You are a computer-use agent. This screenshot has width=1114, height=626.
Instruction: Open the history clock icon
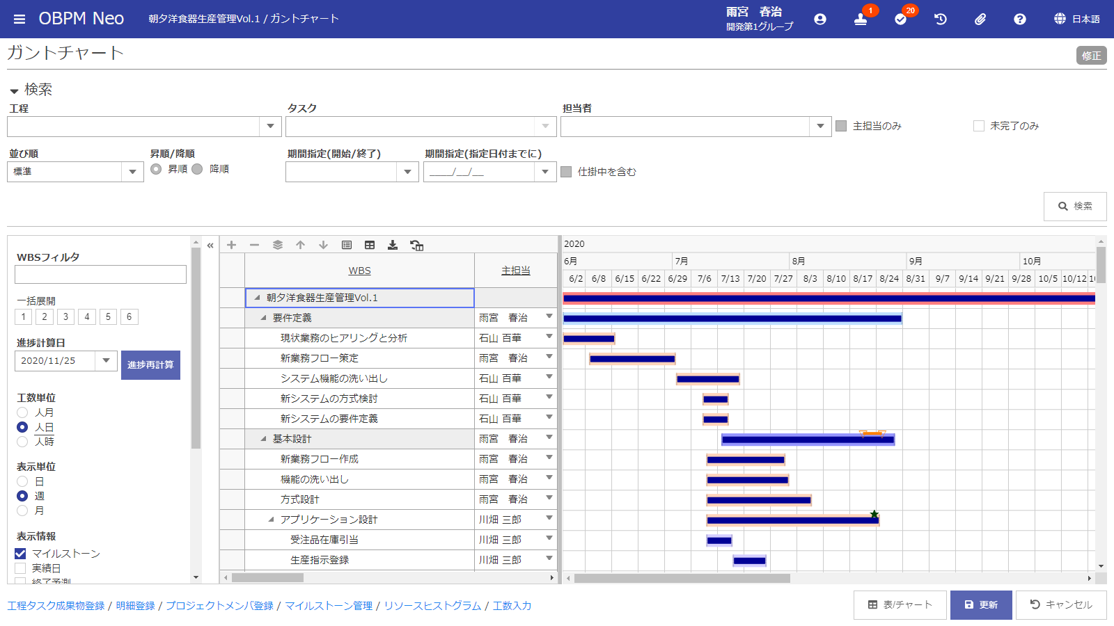[941, 19]
